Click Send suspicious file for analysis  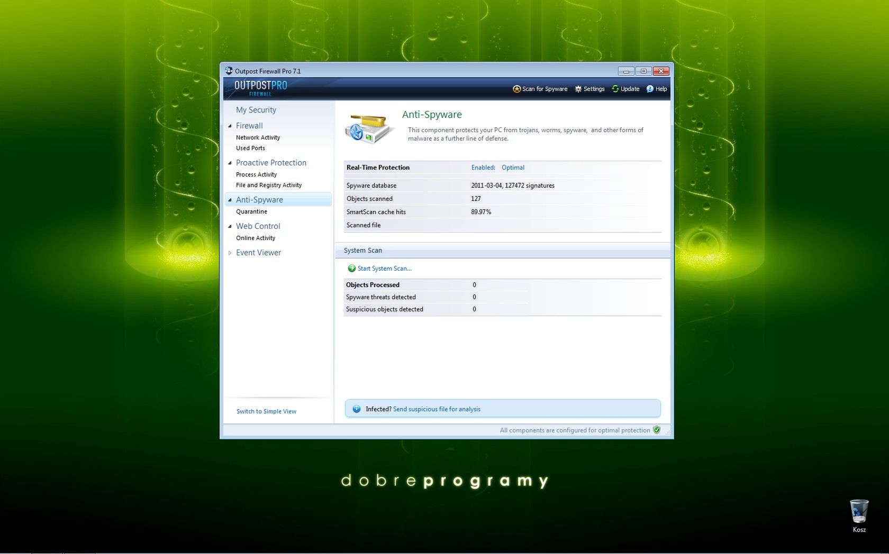437,409
